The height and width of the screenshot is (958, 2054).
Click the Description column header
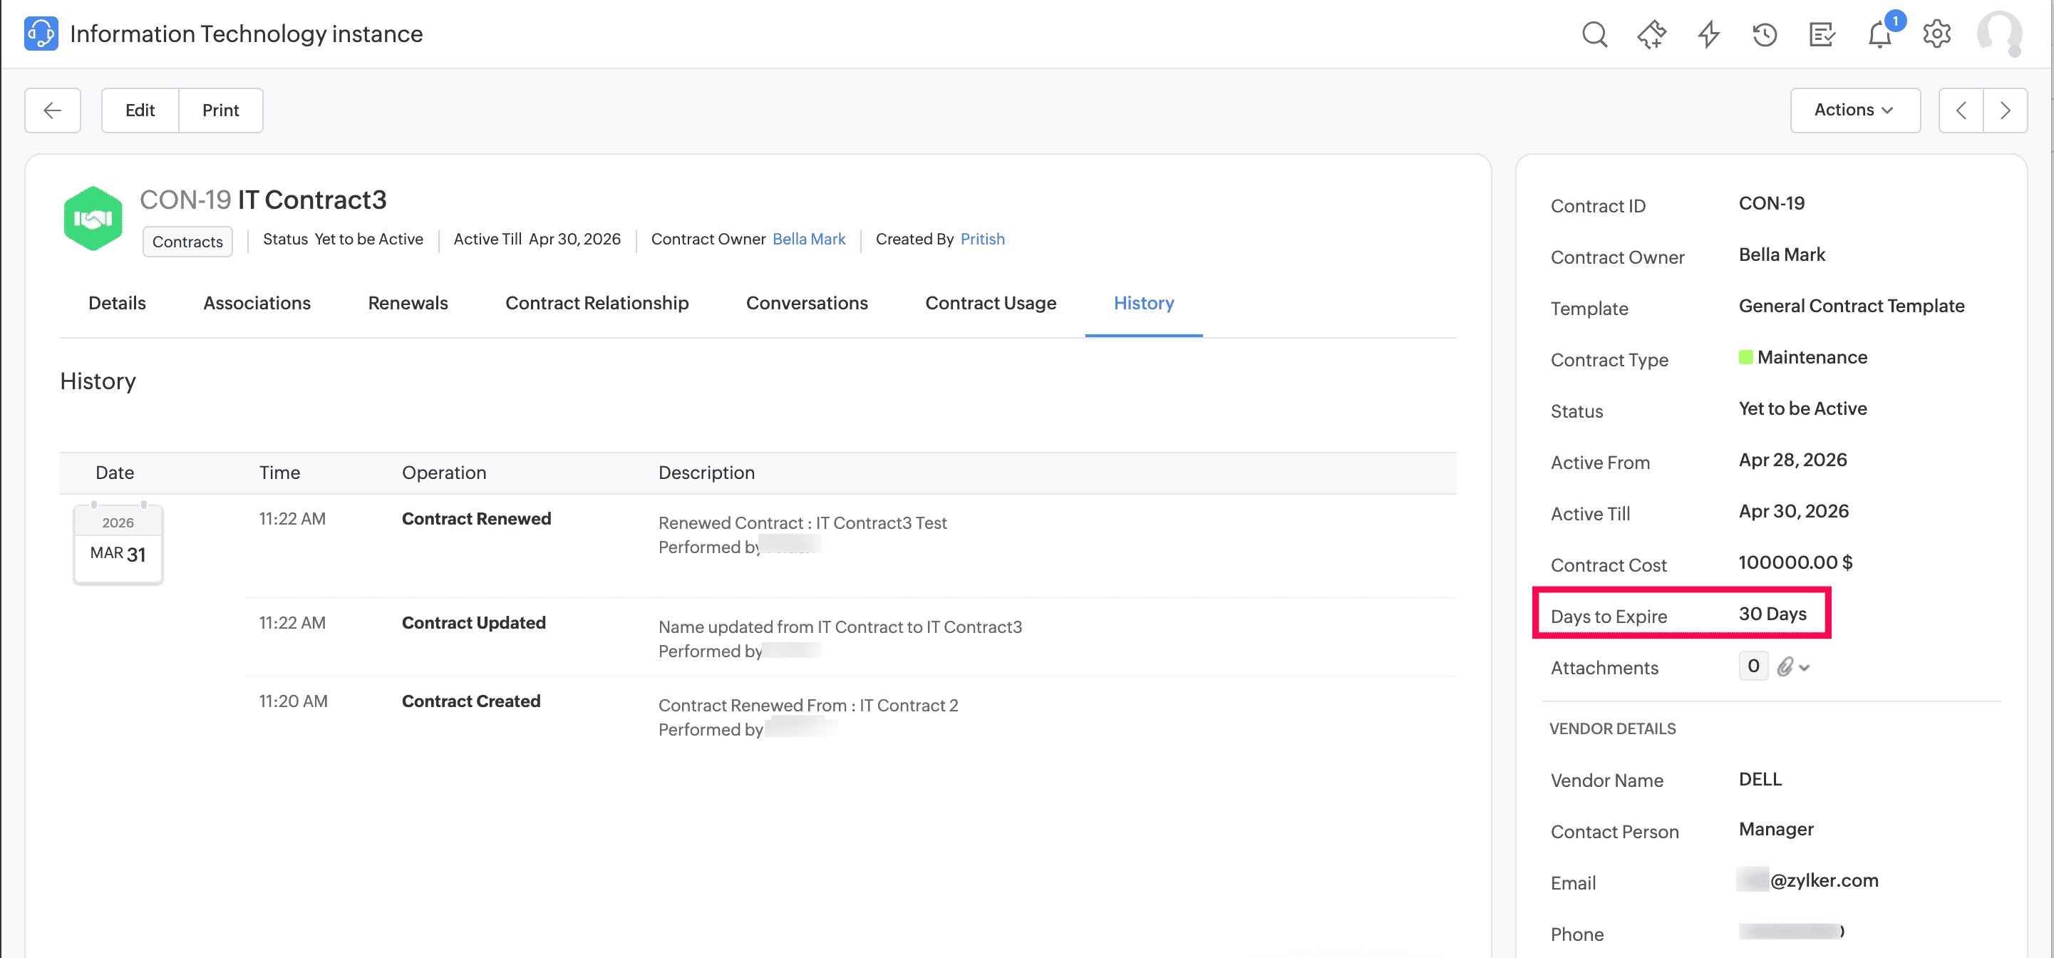(x=706, y=472)
